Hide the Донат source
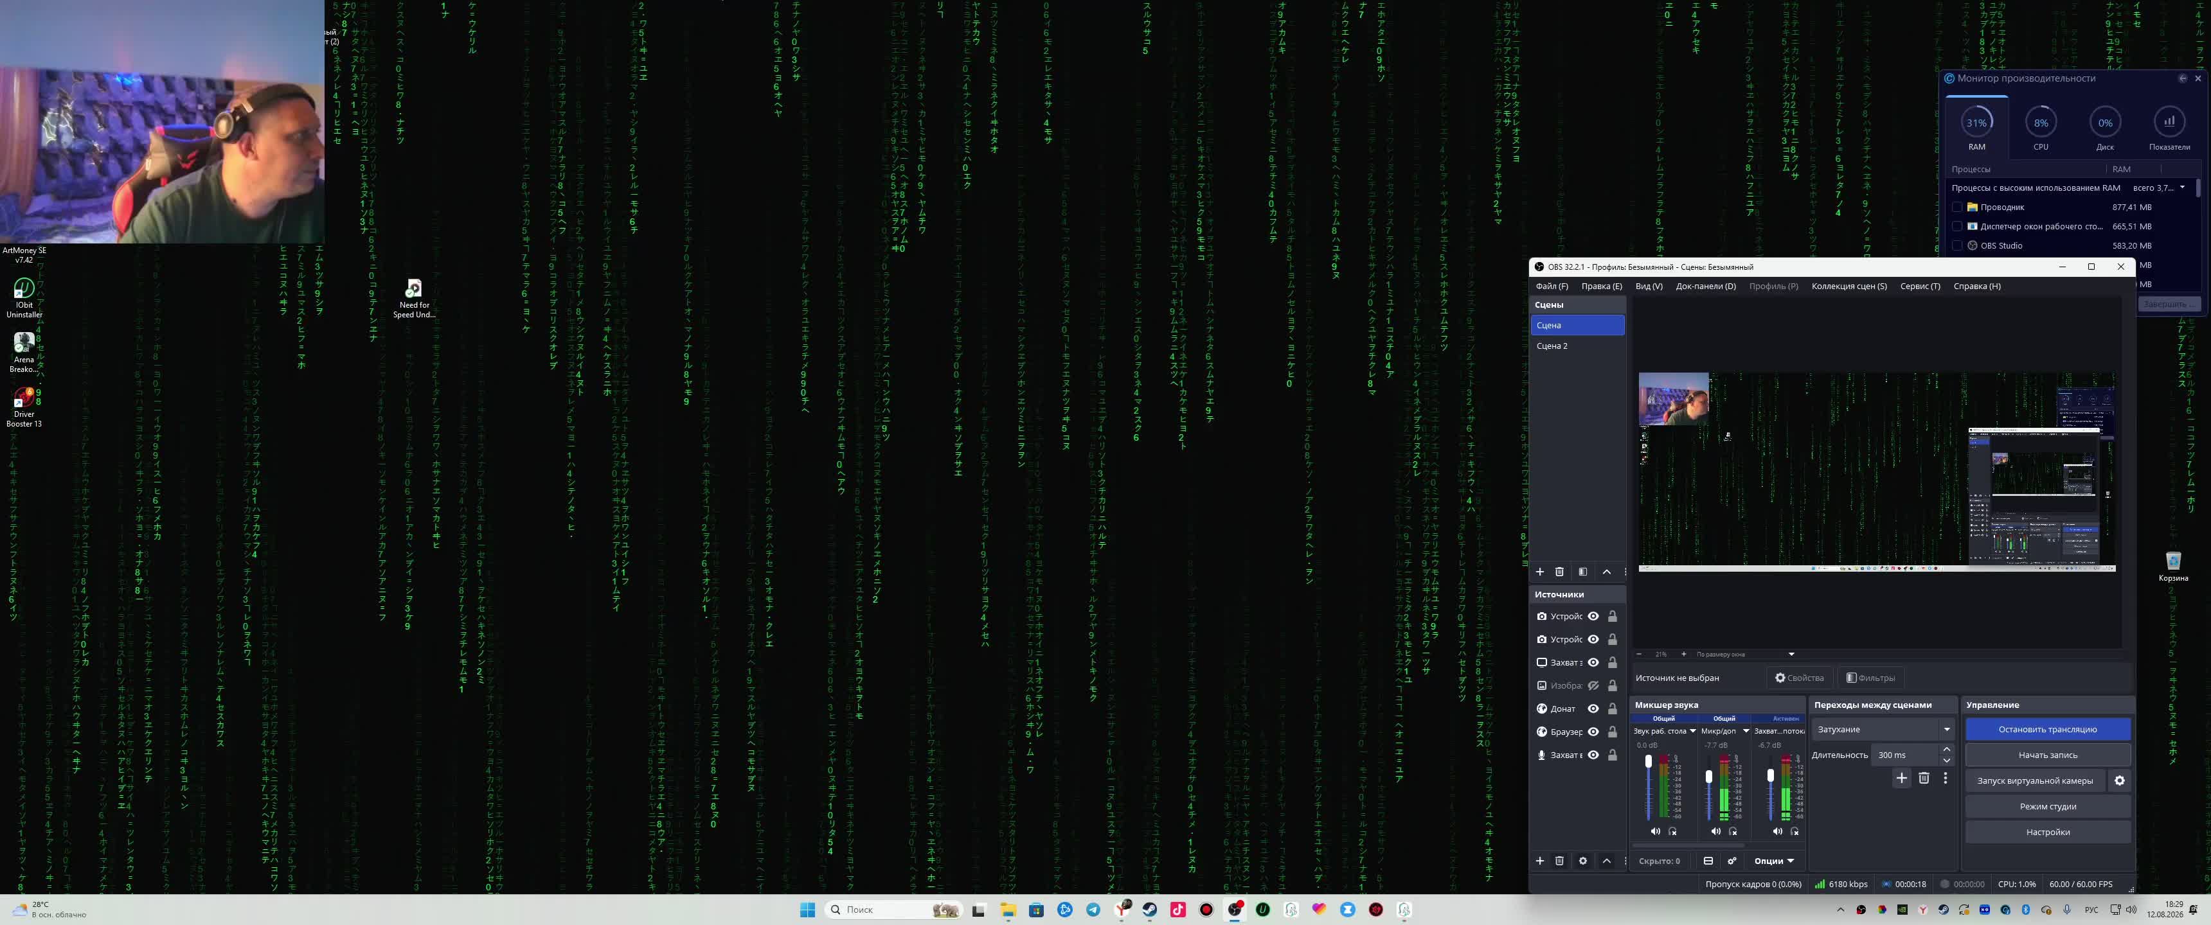The image size is (2211, 925). click(1593, 709)
